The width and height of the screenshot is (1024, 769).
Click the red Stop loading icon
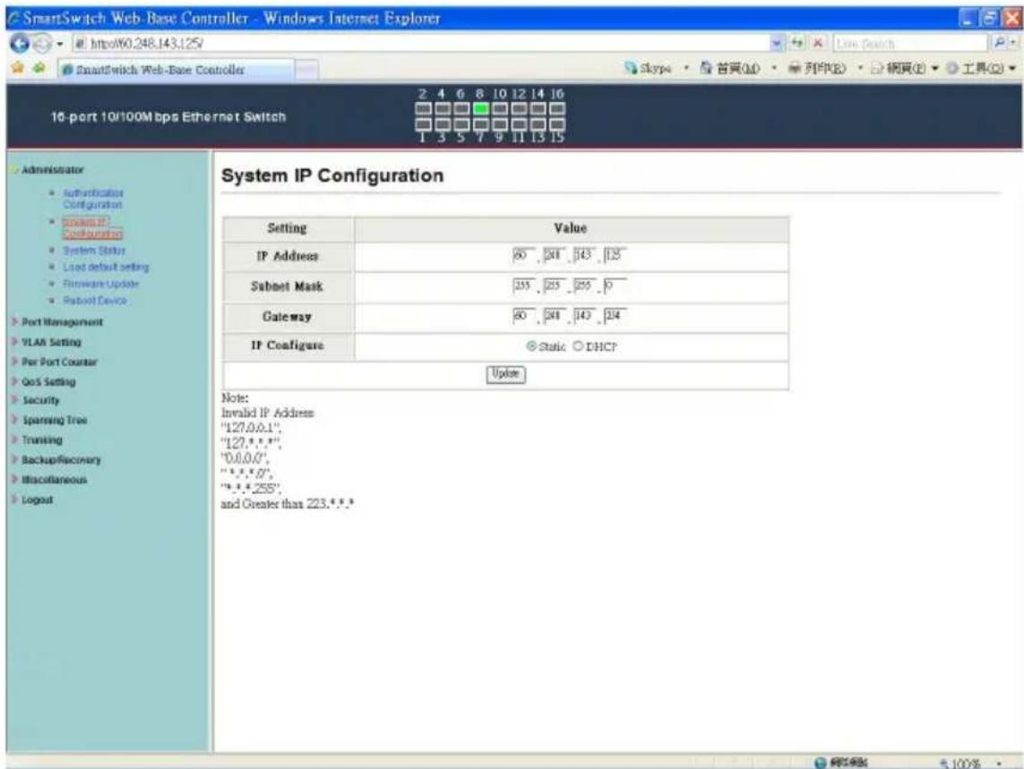(817, 43)
